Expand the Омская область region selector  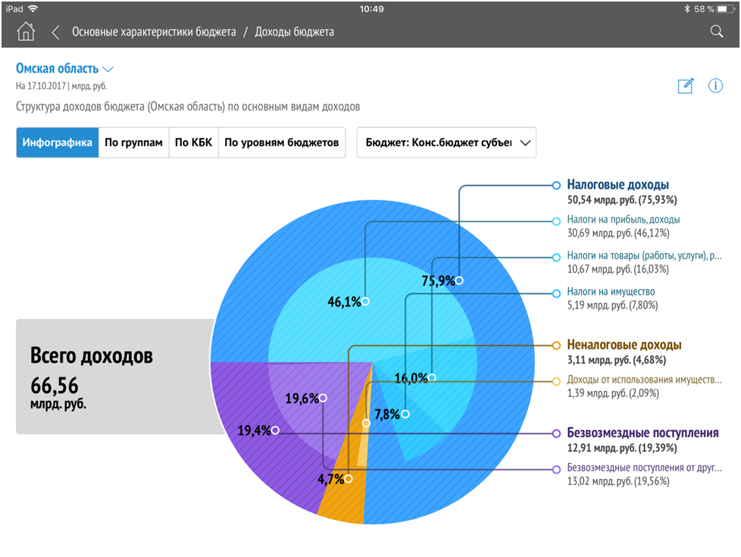pyautogui.click(x=64, y=69)
